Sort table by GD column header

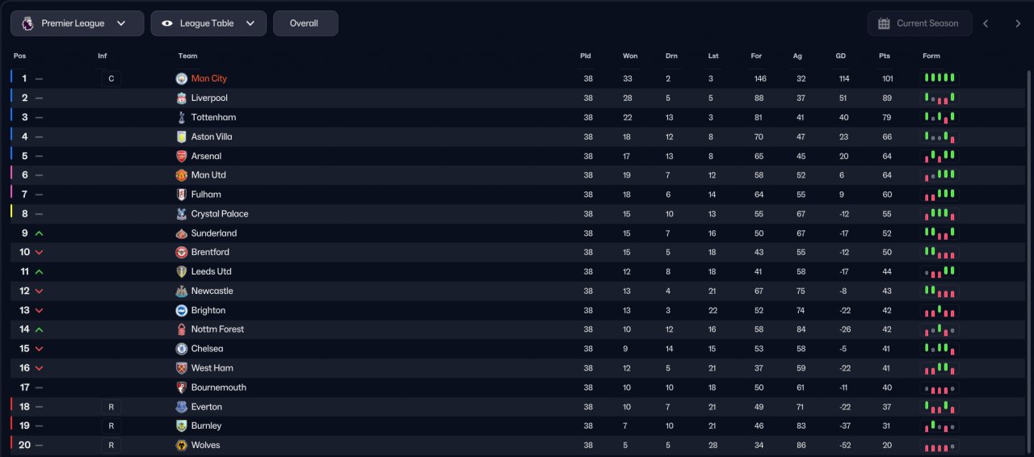840,56
